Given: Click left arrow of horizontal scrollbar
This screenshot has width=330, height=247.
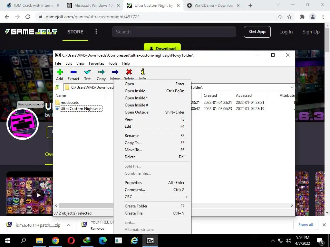Looking at the screenshot, I should (x=56, y=206).
